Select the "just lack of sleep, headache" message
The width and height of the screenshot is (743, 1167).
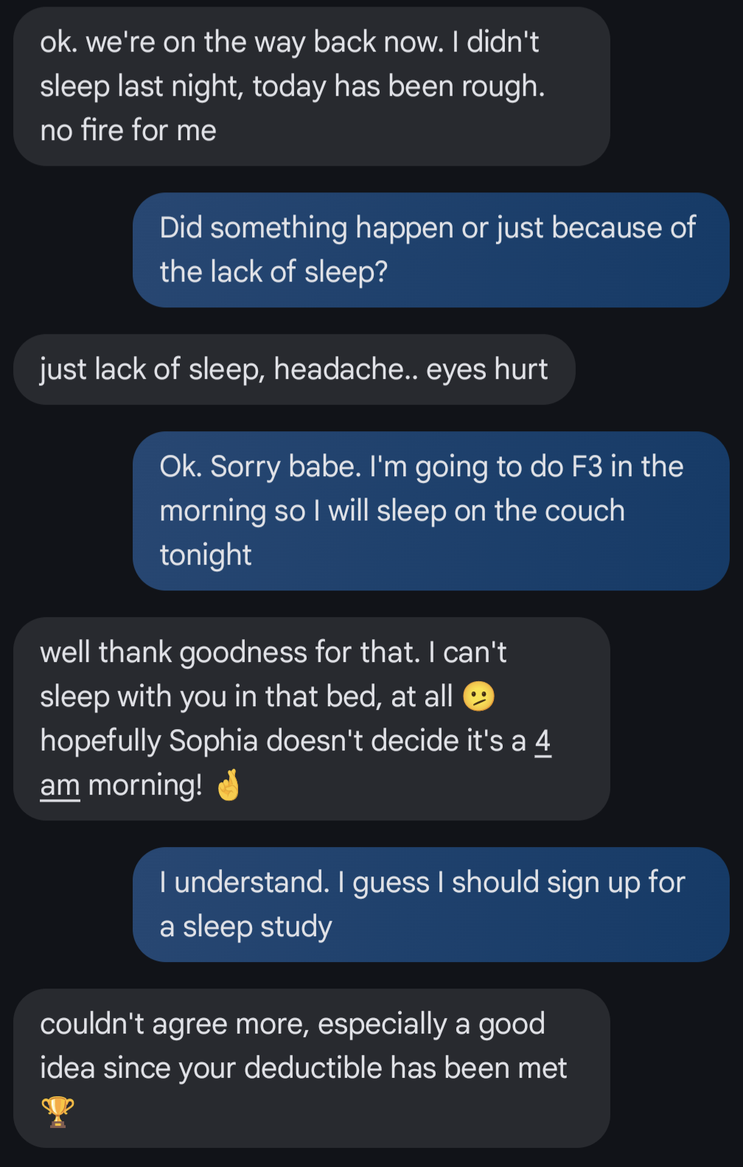pos(293,369)
